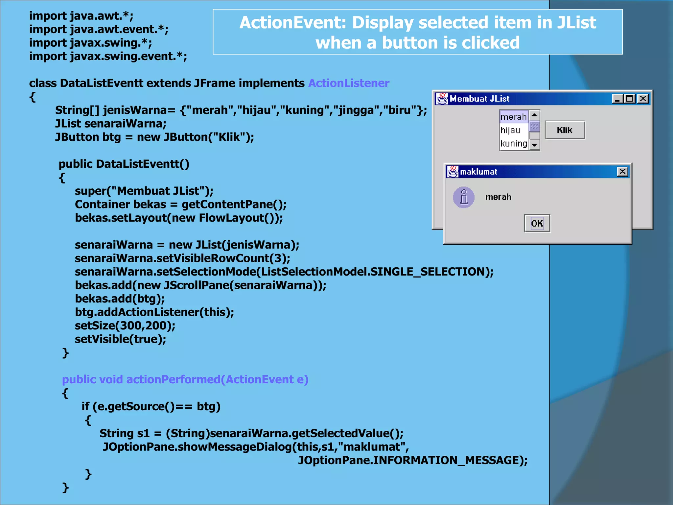673x505 pixels.
Task: Close the Membuat JList window
Action: click(x=643, y=99)
